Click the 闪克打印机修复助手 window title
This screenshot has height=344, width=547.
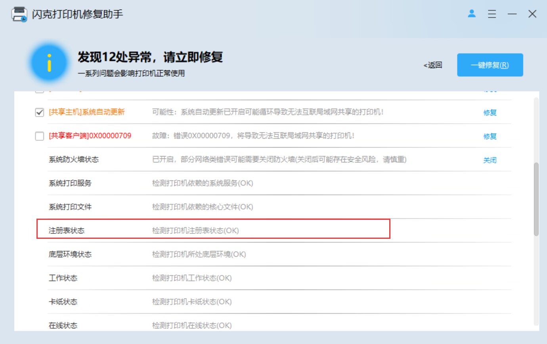78,14
